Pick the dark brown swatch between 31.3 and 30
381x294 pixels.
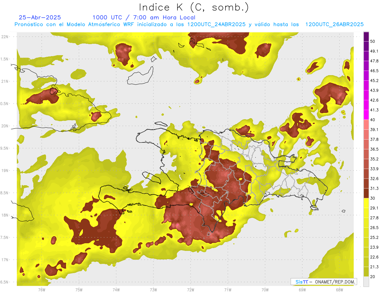coord(366,193)
